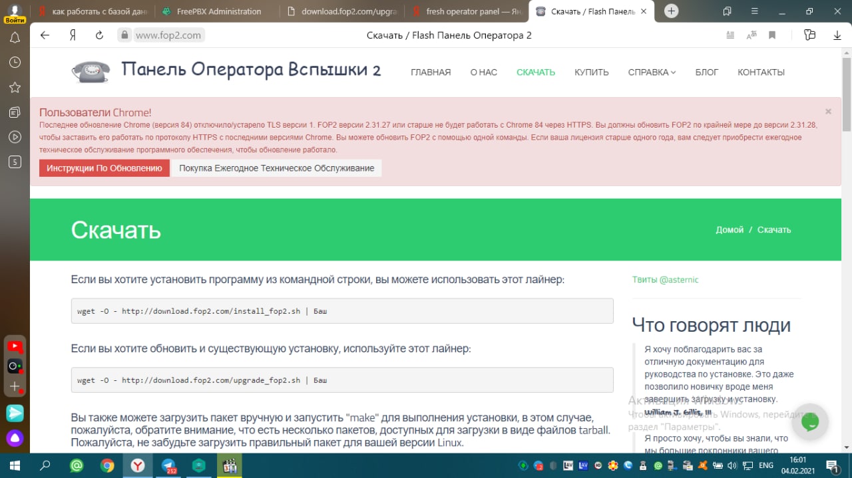The width and height of the screenshot is (852, 478).
Task: Open Alice assistant purple icon in sidebar
Action: point(15,437)
